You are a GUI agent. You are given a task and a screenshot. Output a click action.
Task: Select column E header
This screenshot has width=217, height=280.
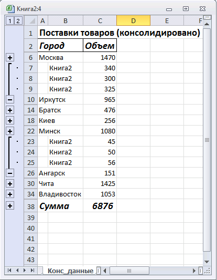pos(167,20)
